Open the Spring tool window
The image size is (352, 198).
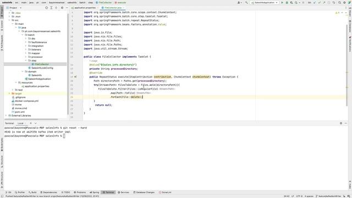[x=95, y=193]
